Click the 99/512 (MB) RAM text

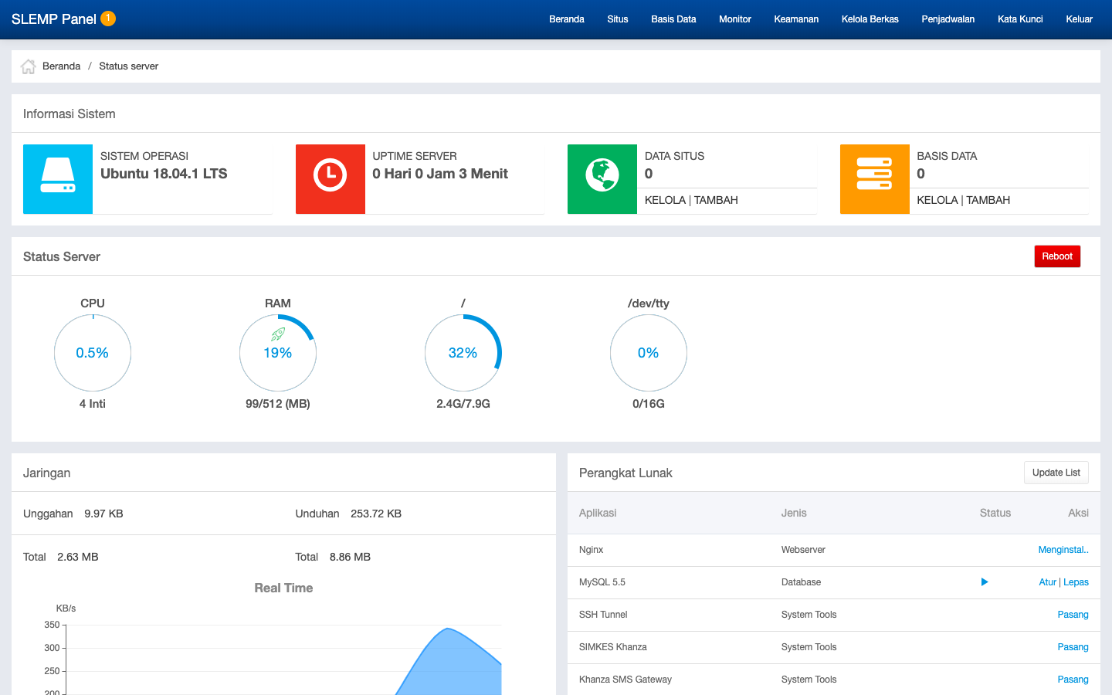point(278,404)
